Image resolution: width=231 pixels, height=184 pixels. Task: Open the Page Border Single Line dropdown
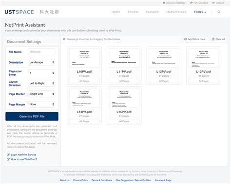[x=41, y=94]
